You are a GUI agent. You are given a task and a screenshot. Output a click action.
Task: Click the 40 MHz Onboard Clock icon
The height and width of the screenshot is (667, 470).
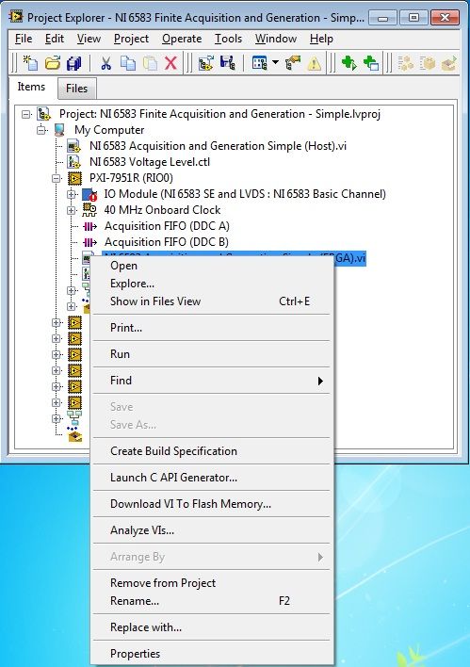89,210
